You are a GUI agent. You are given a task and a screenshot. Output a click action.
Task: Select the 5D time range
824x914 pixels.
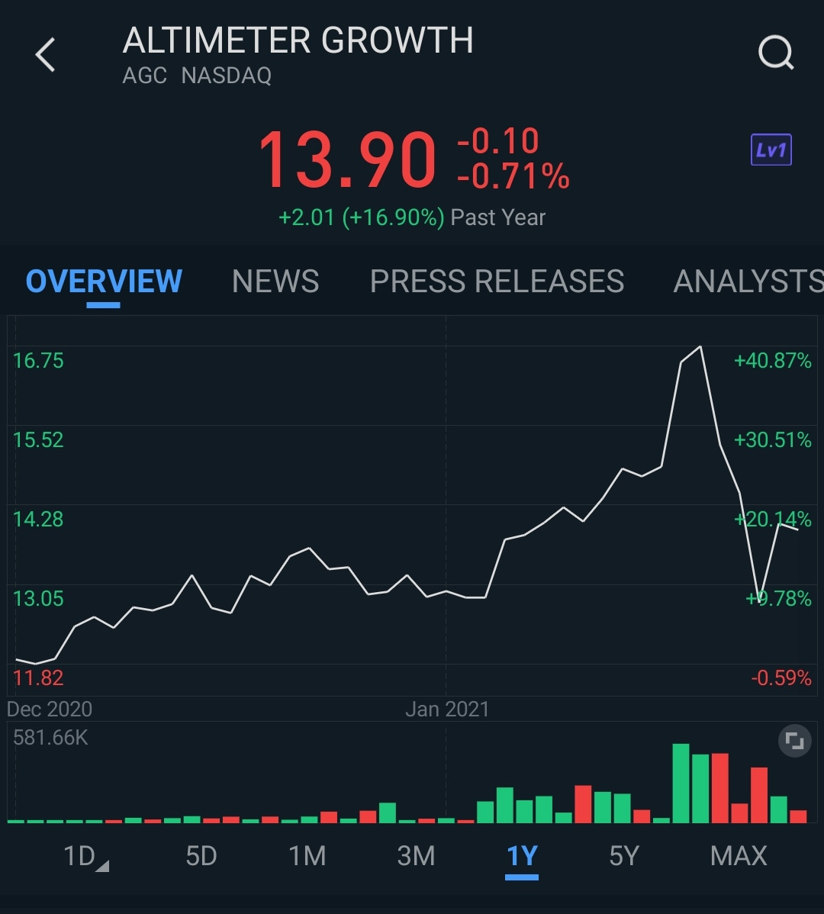tap(201, 856)
